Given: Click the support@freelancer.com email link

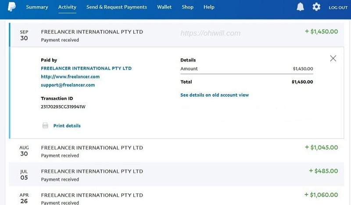Looking at the screenshot, I should 68,85.
